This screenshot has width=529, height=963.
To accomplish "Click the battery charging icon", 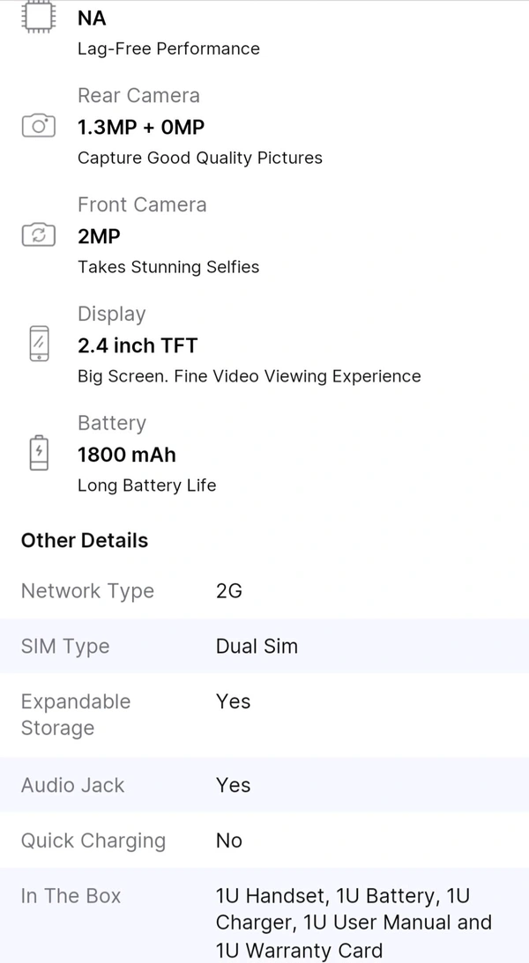I will [x=39, y=453].
